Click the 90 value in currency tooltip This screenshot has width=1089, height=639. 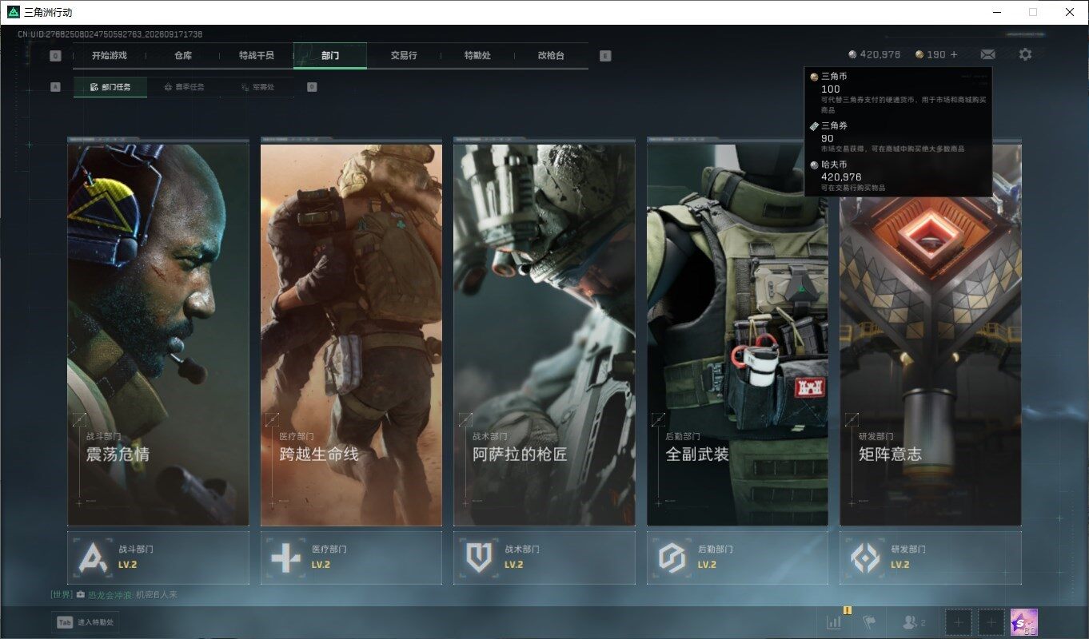pyautogui.click(x=828, y=138)
